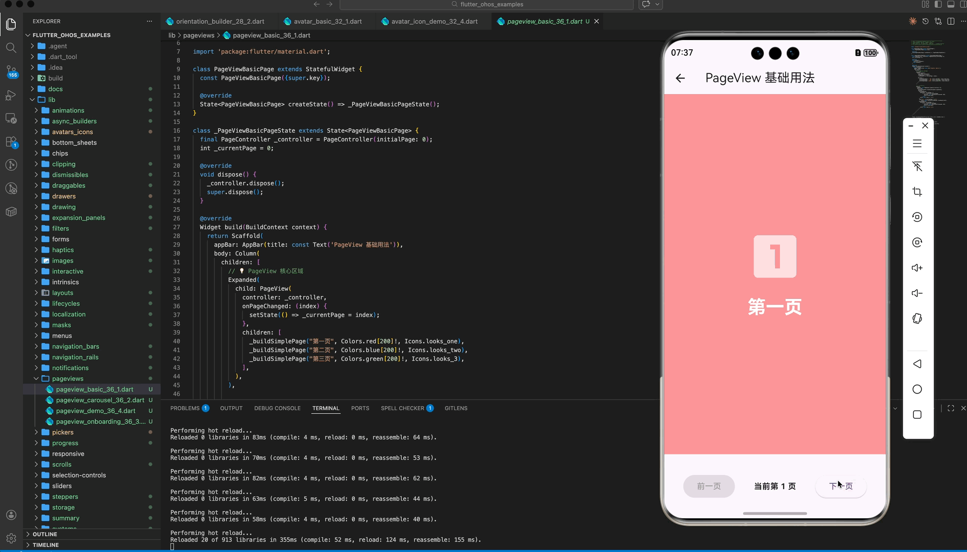Open Source Control view with 155 badge
Image resolution: width=967 pixels, height=552 pixels.
[11, 71]
